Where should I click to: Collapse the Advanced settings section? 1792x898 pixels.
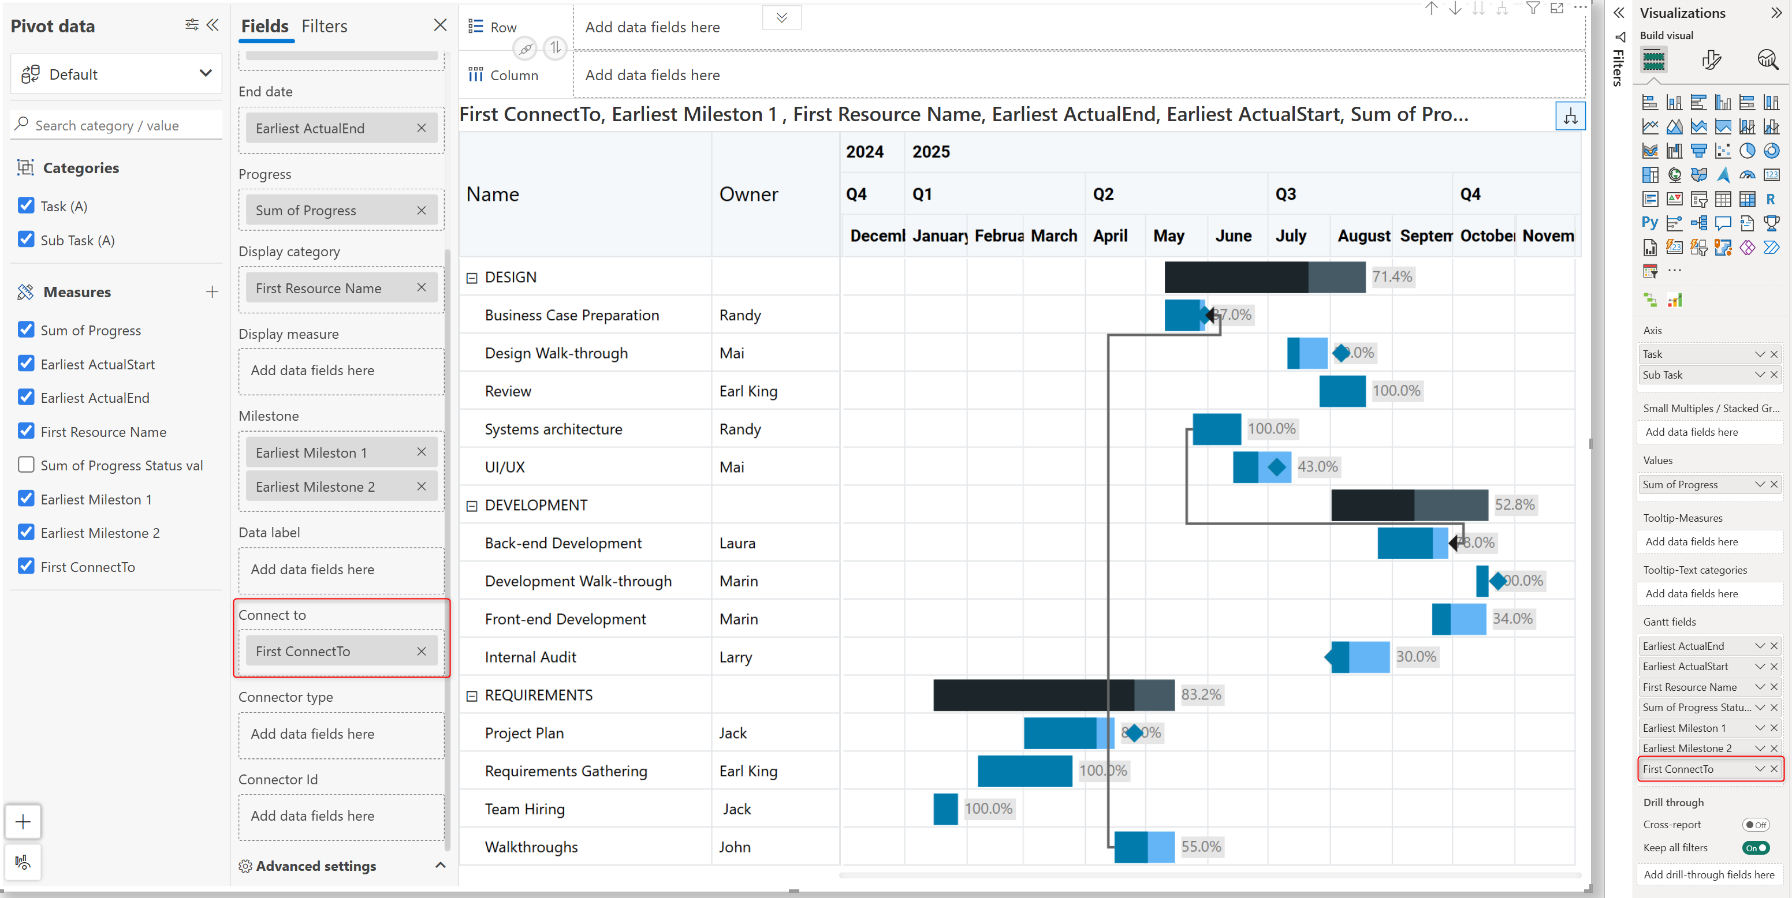click(x=439, y=865)
